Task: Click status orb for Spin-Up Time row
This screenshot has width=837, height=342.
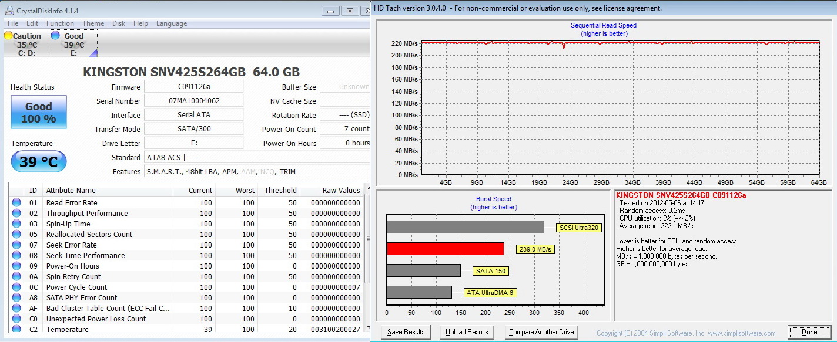Action: (16, 224)
